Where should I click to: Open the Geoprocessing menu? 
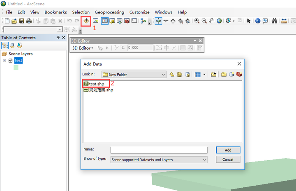(109, 12)
